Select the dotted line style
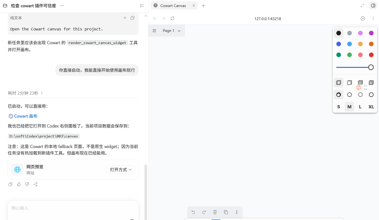 360,95
